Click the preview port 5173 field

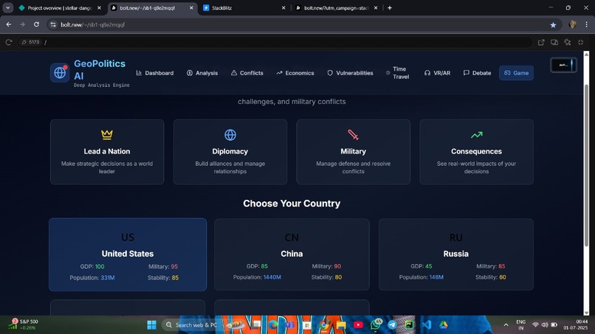(31, 42)
